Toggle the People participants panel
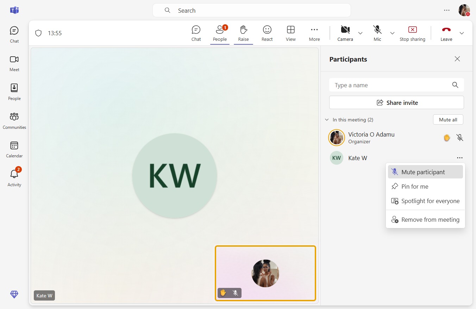The image size is (476, 309). 220,33
